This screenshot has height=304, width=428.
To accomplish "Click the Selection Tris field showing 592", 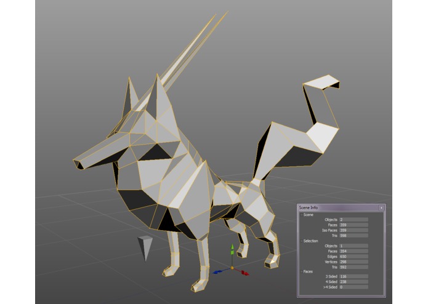I will click(353, 267).
